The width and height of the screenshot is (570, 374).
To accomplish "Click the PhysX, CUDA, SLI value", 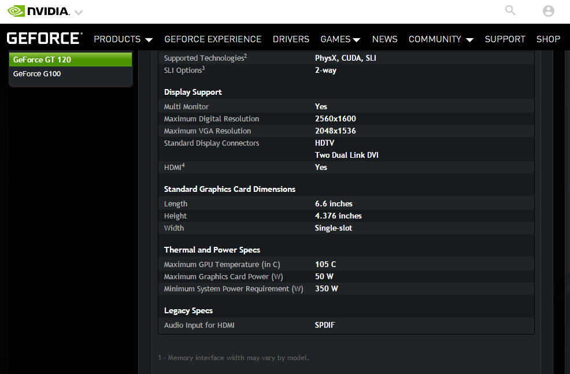I will click(x=345, y=58).
